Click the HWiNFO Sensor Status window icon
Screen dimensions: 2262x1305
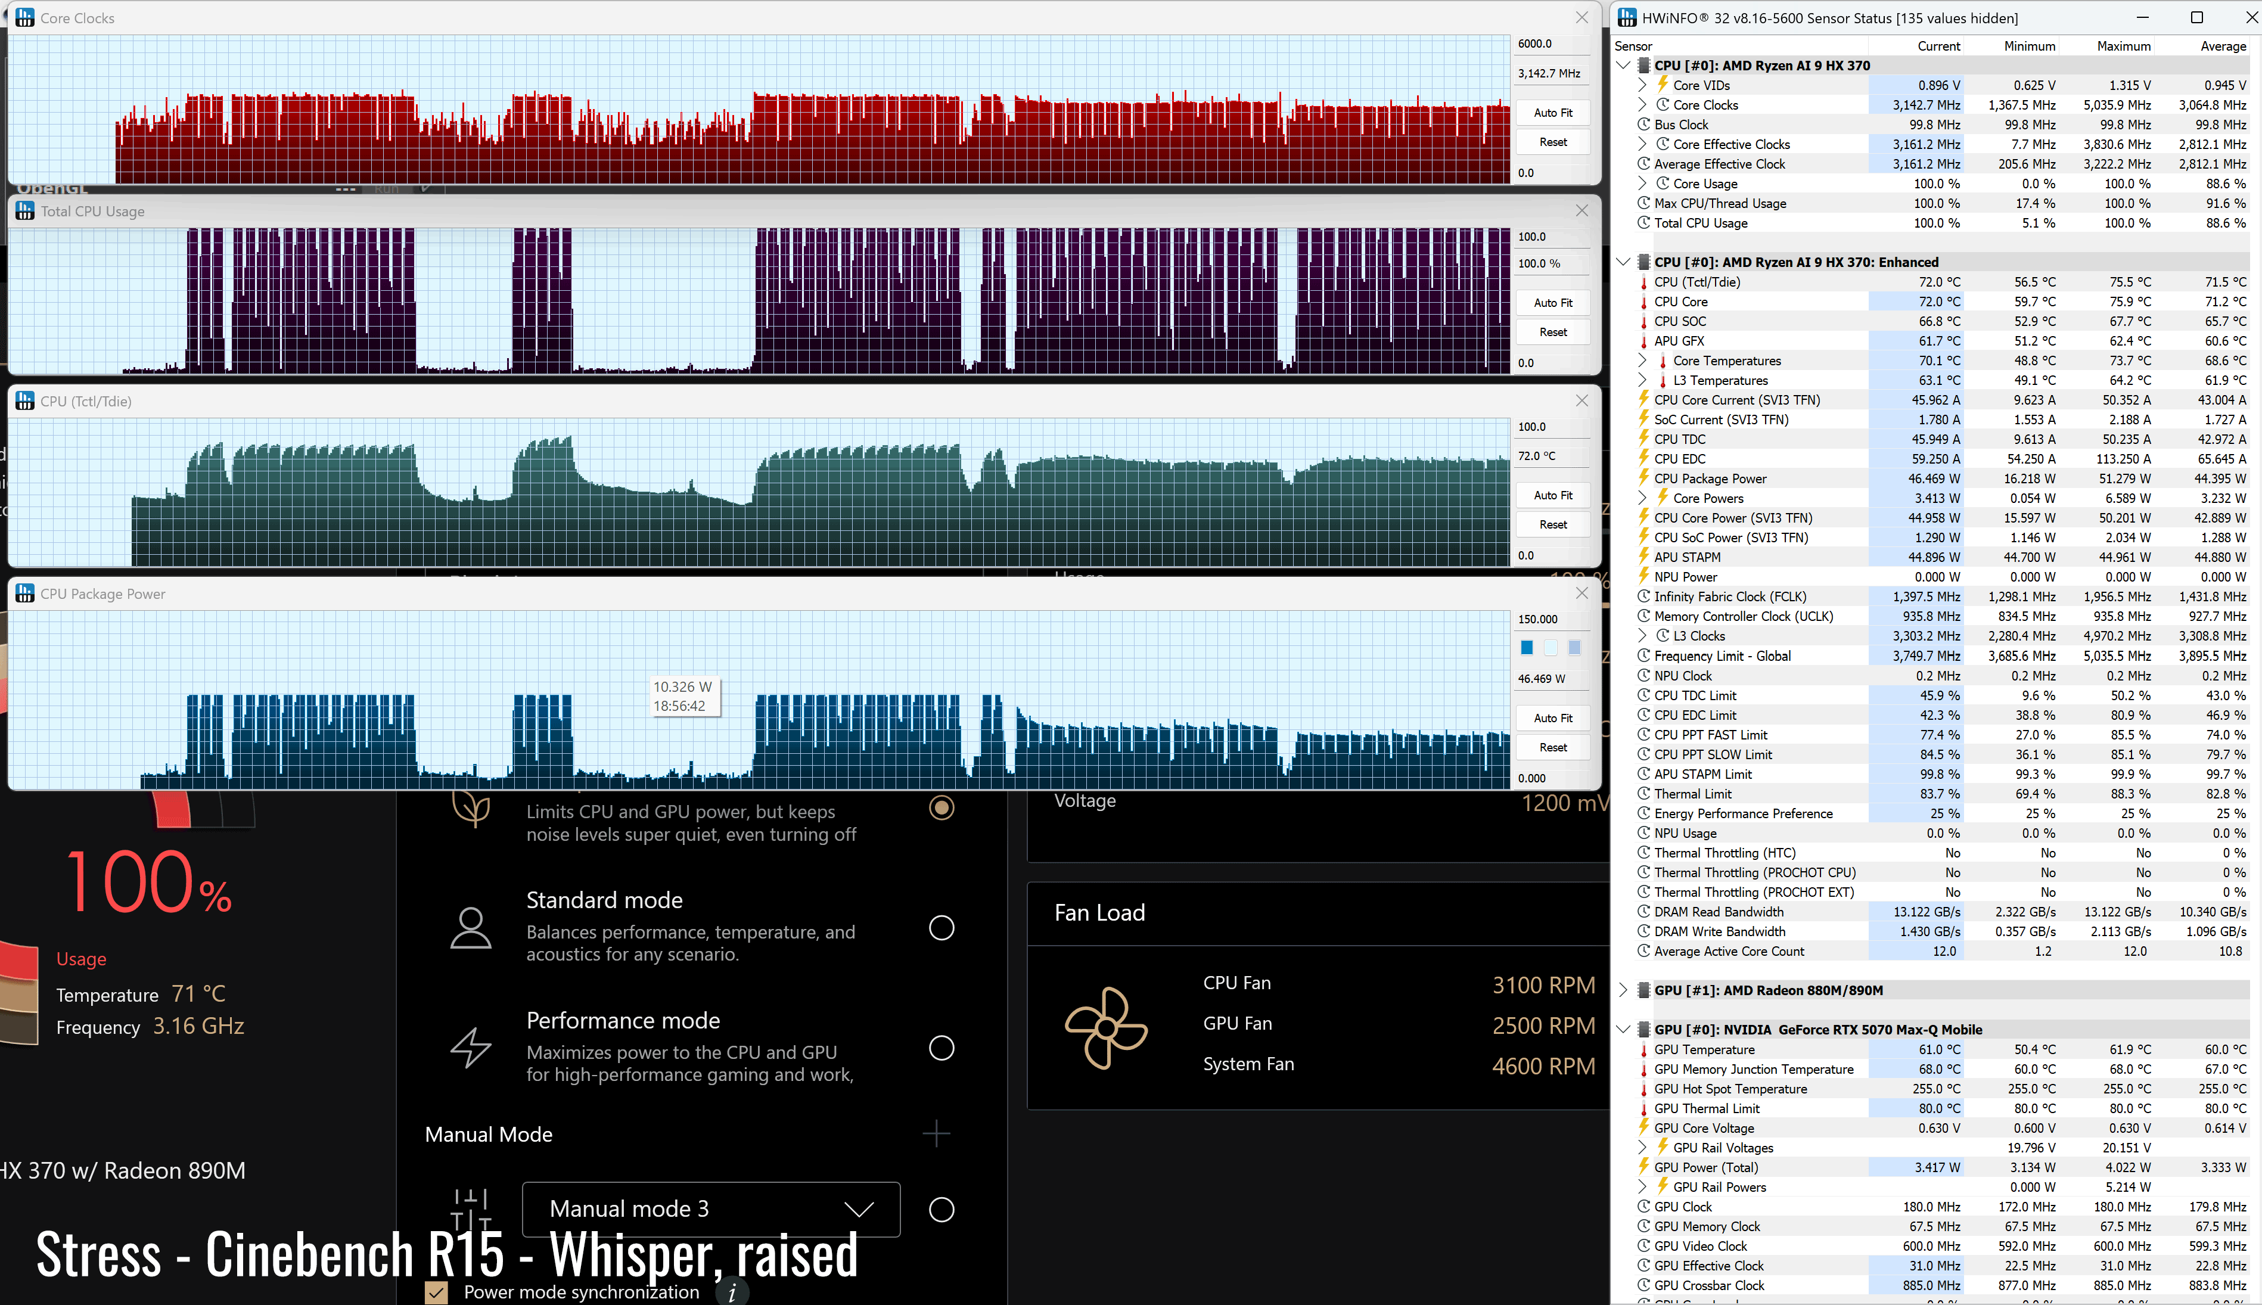(1627, 18)
